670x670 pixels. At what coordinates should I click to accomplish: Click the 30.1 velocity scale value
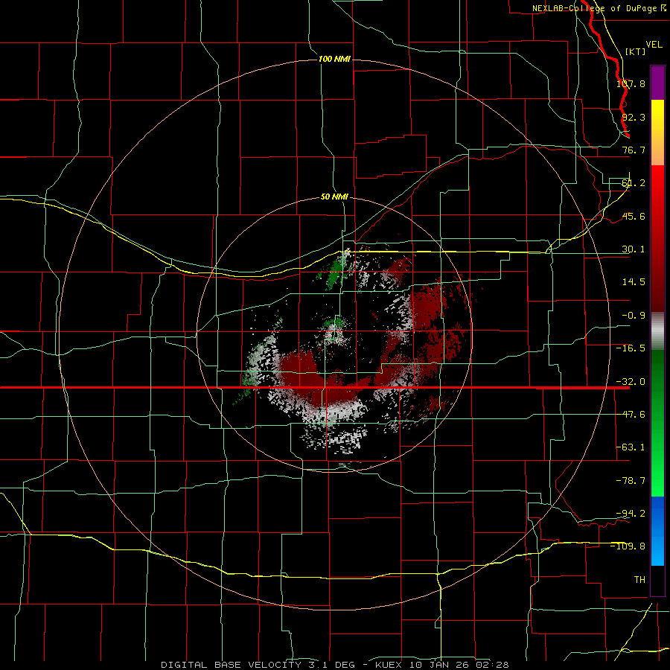[634, 249]
